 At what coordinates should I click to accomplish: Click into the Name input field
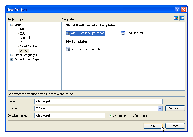pyautogui.click(x=98, y=101)
